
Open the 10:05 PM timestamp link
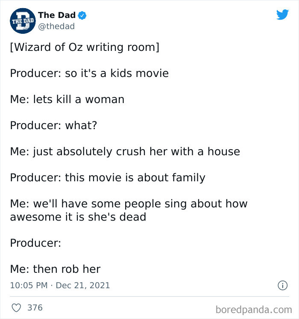[29, 285]
